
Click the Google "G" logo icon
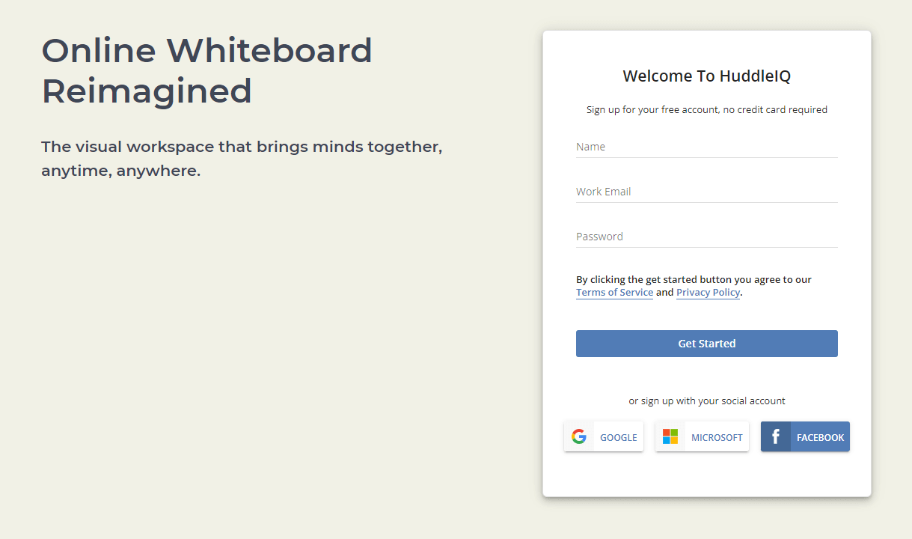(579, 435)
